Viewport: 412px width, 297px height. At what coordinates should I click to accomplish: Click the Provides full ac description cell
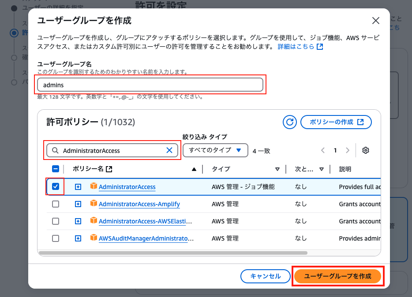point(360,187)
